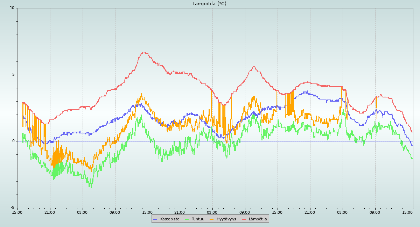Select the Lämpötila label in the legend
The height and width of the screenshot is (227, 420).
(258, 219)
